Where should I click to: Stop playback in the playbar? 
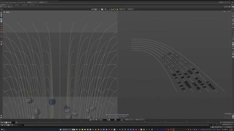click(6, 123)
